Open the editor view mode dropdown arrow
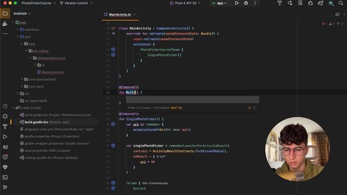 (x=344, y=15)
